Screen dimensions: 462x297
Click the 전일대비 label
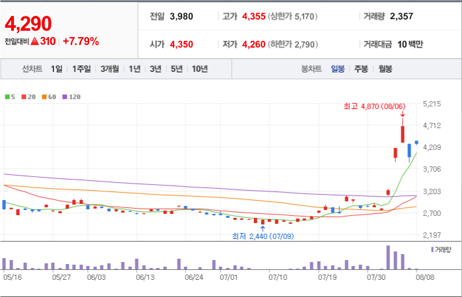pos(16,42)
